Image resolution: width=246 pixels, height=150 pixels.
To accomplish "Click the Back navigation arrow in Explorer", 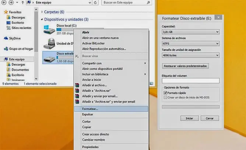I will click(x=4, y=2).
